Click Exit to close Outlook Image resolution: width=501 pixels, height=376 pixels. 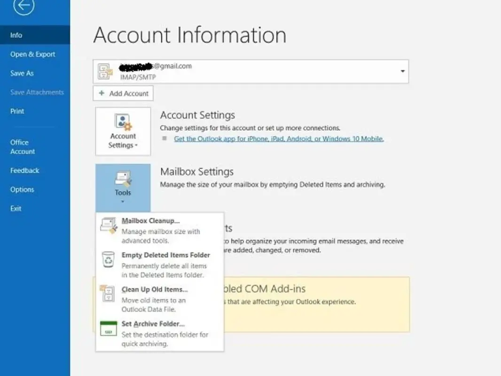click(16, 208)
